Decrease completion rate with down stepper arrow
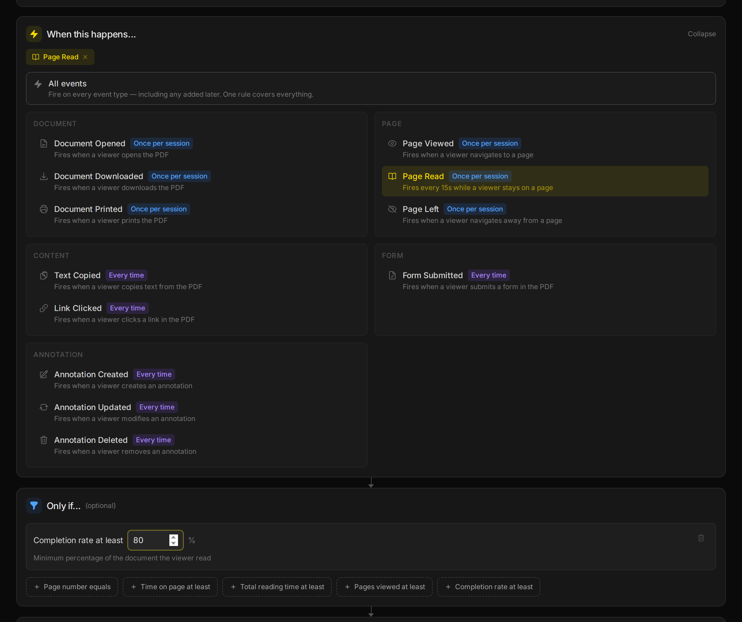Viewport: 742px width, 622px height. pos(173,543)
